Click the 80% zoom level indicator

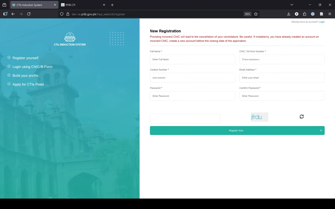[x=247, y=14]
